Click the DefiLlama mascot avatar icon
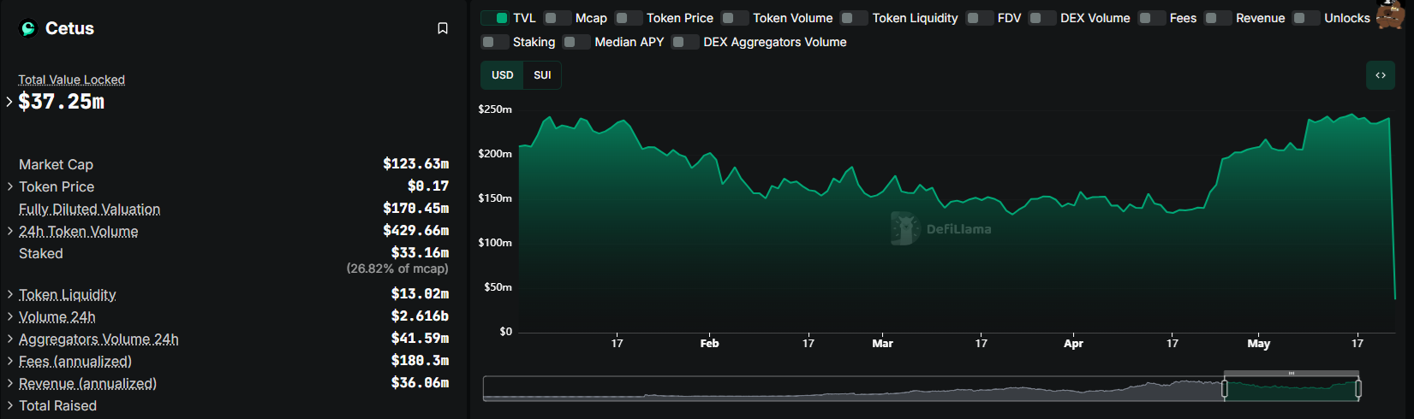 coord(1390,15)
